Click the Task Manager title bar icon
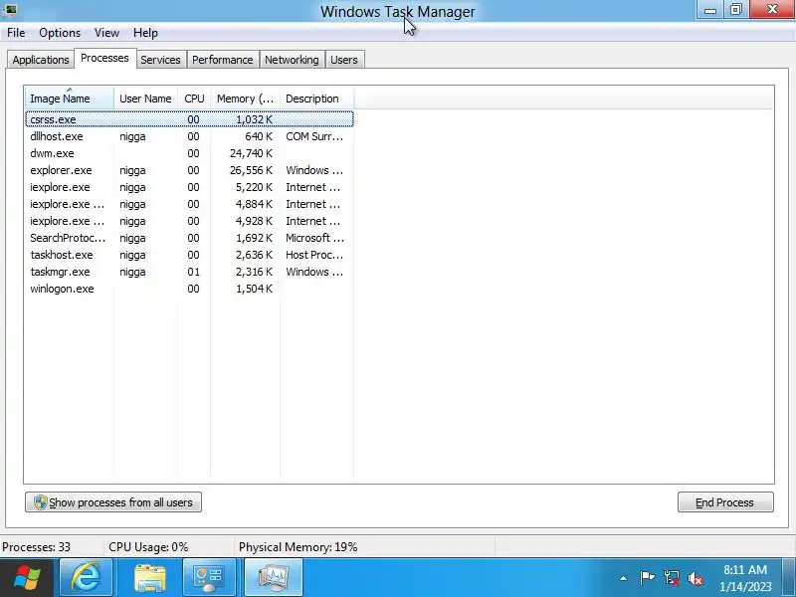796x597 pixels. (10, 10)
